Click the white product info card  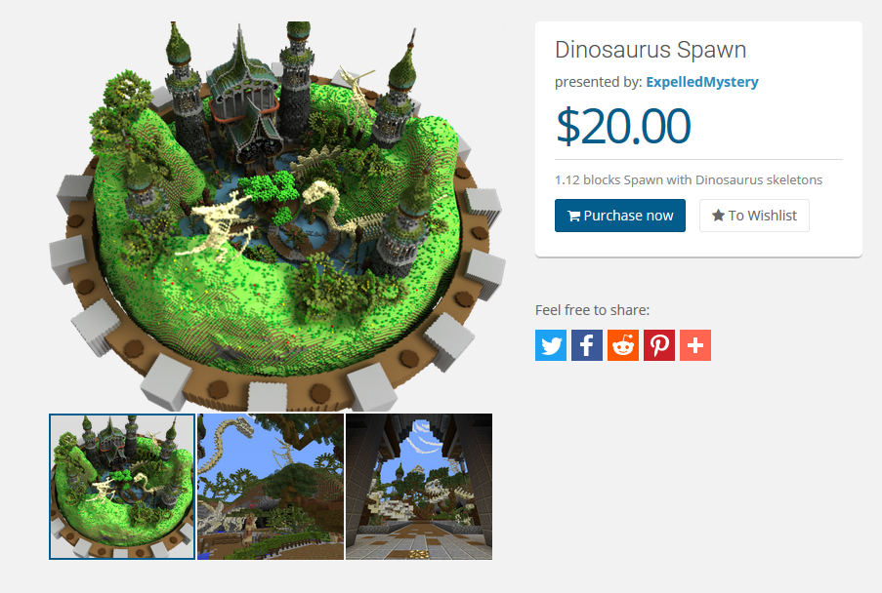(698, 139)
